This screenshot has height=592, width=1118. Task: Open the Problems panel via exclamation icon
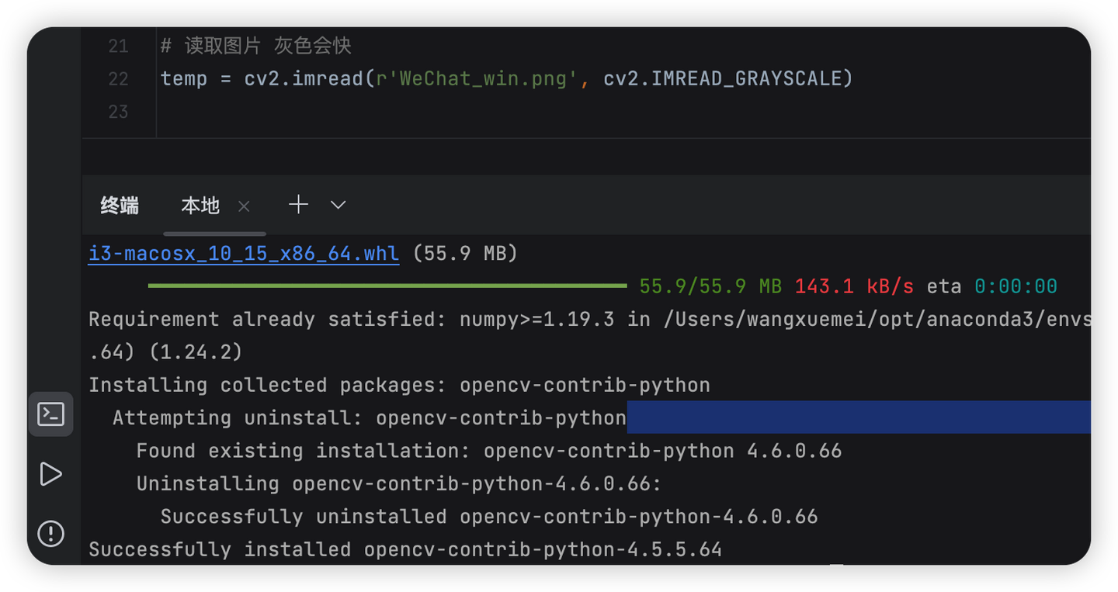[50, 534]
